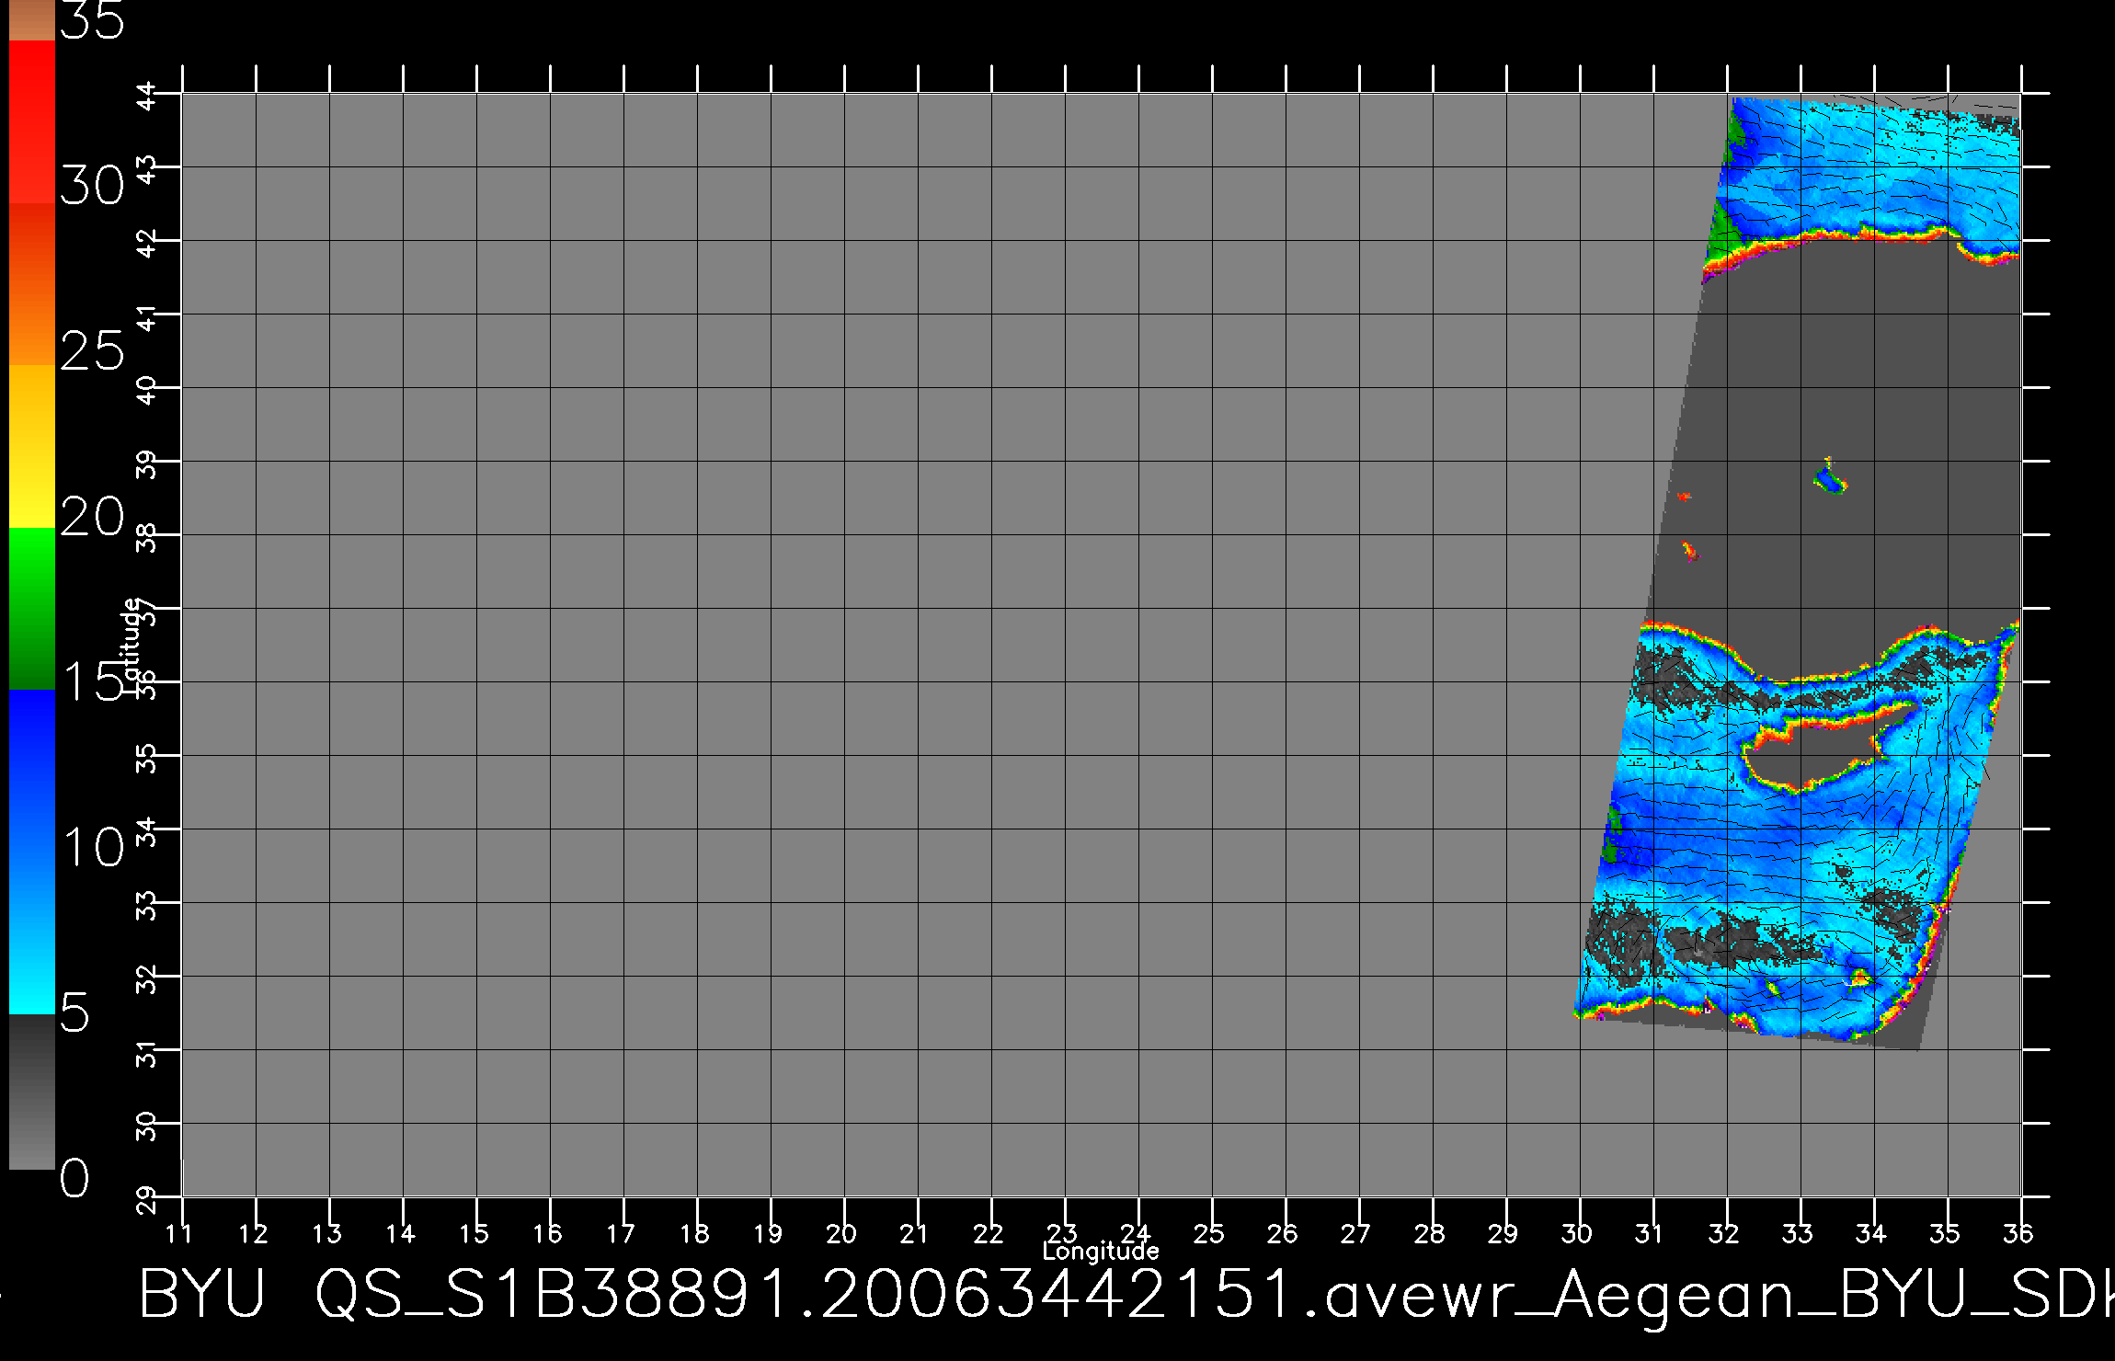Click longitude tick label 20
This screenshot has height=1361, width=2115.
tap(841, 1233)
